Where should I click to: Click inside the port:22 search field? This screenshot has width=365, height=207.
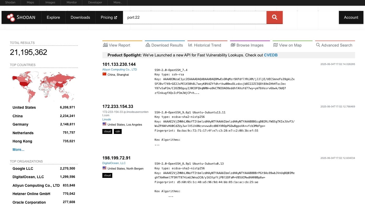click(x=195, y=17)
